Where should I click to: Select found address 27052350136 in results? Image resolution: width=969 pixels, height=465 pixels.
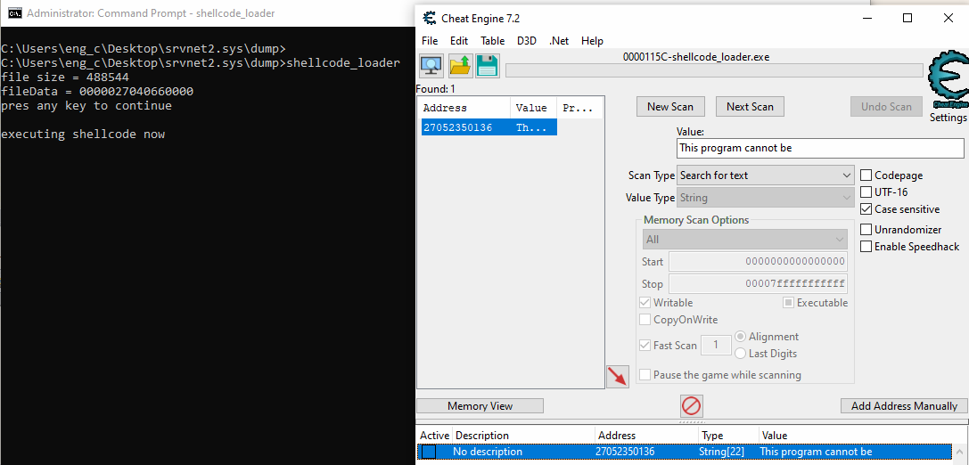pos(489,127)
